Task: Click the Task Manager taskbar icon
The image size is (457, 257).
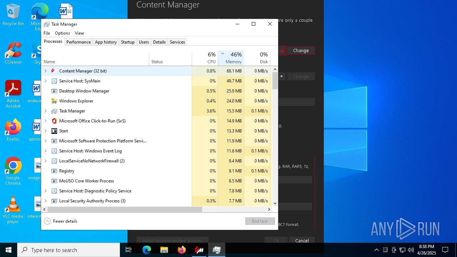Action: tap(216, 250)
